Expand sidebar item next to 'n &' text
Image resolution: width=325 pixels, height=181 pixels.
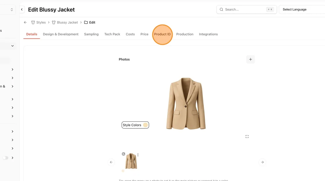click(x=12, y=86)
